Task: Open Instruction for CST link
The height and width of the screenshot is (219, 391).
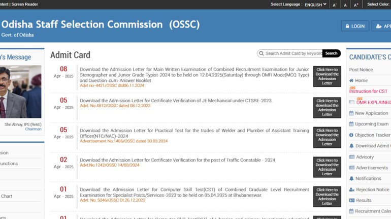Action: coord(368,91)
